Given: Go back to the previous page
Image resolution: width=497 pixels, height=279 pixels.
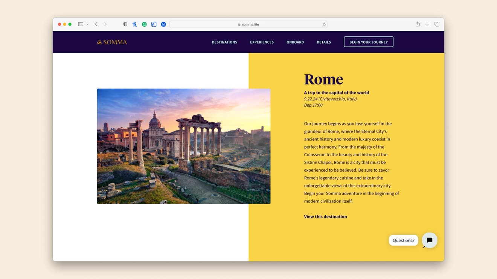Looking at the screenshot, I should coord(96,24).
